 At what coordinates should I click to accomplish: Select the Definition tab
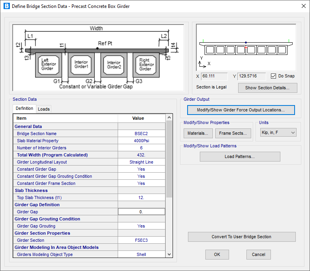tap(24, 109)
